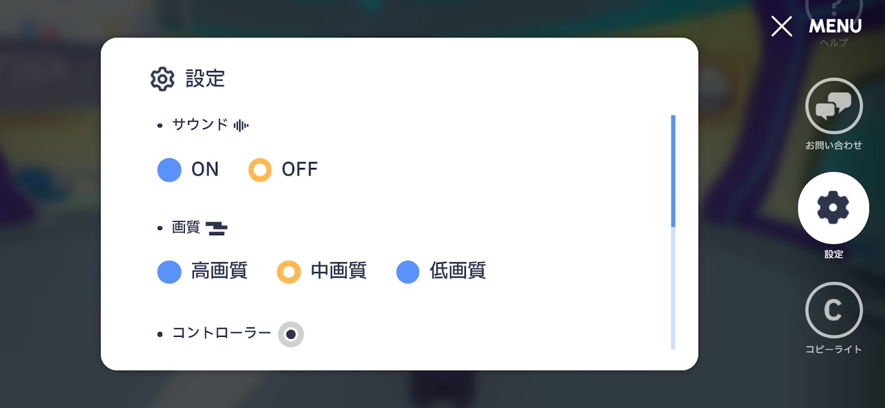
Task: Choose the 中画質 medium quality option
Action: click(x=289, y=272)
